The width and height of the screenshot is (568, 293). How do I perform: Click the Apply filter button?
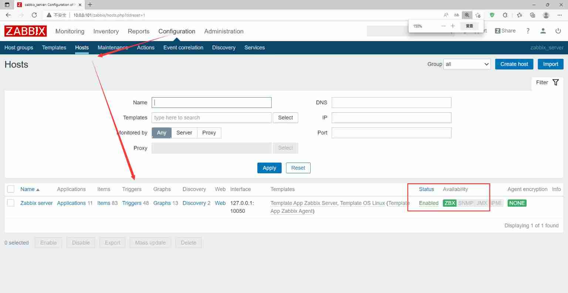click(269, 168)
